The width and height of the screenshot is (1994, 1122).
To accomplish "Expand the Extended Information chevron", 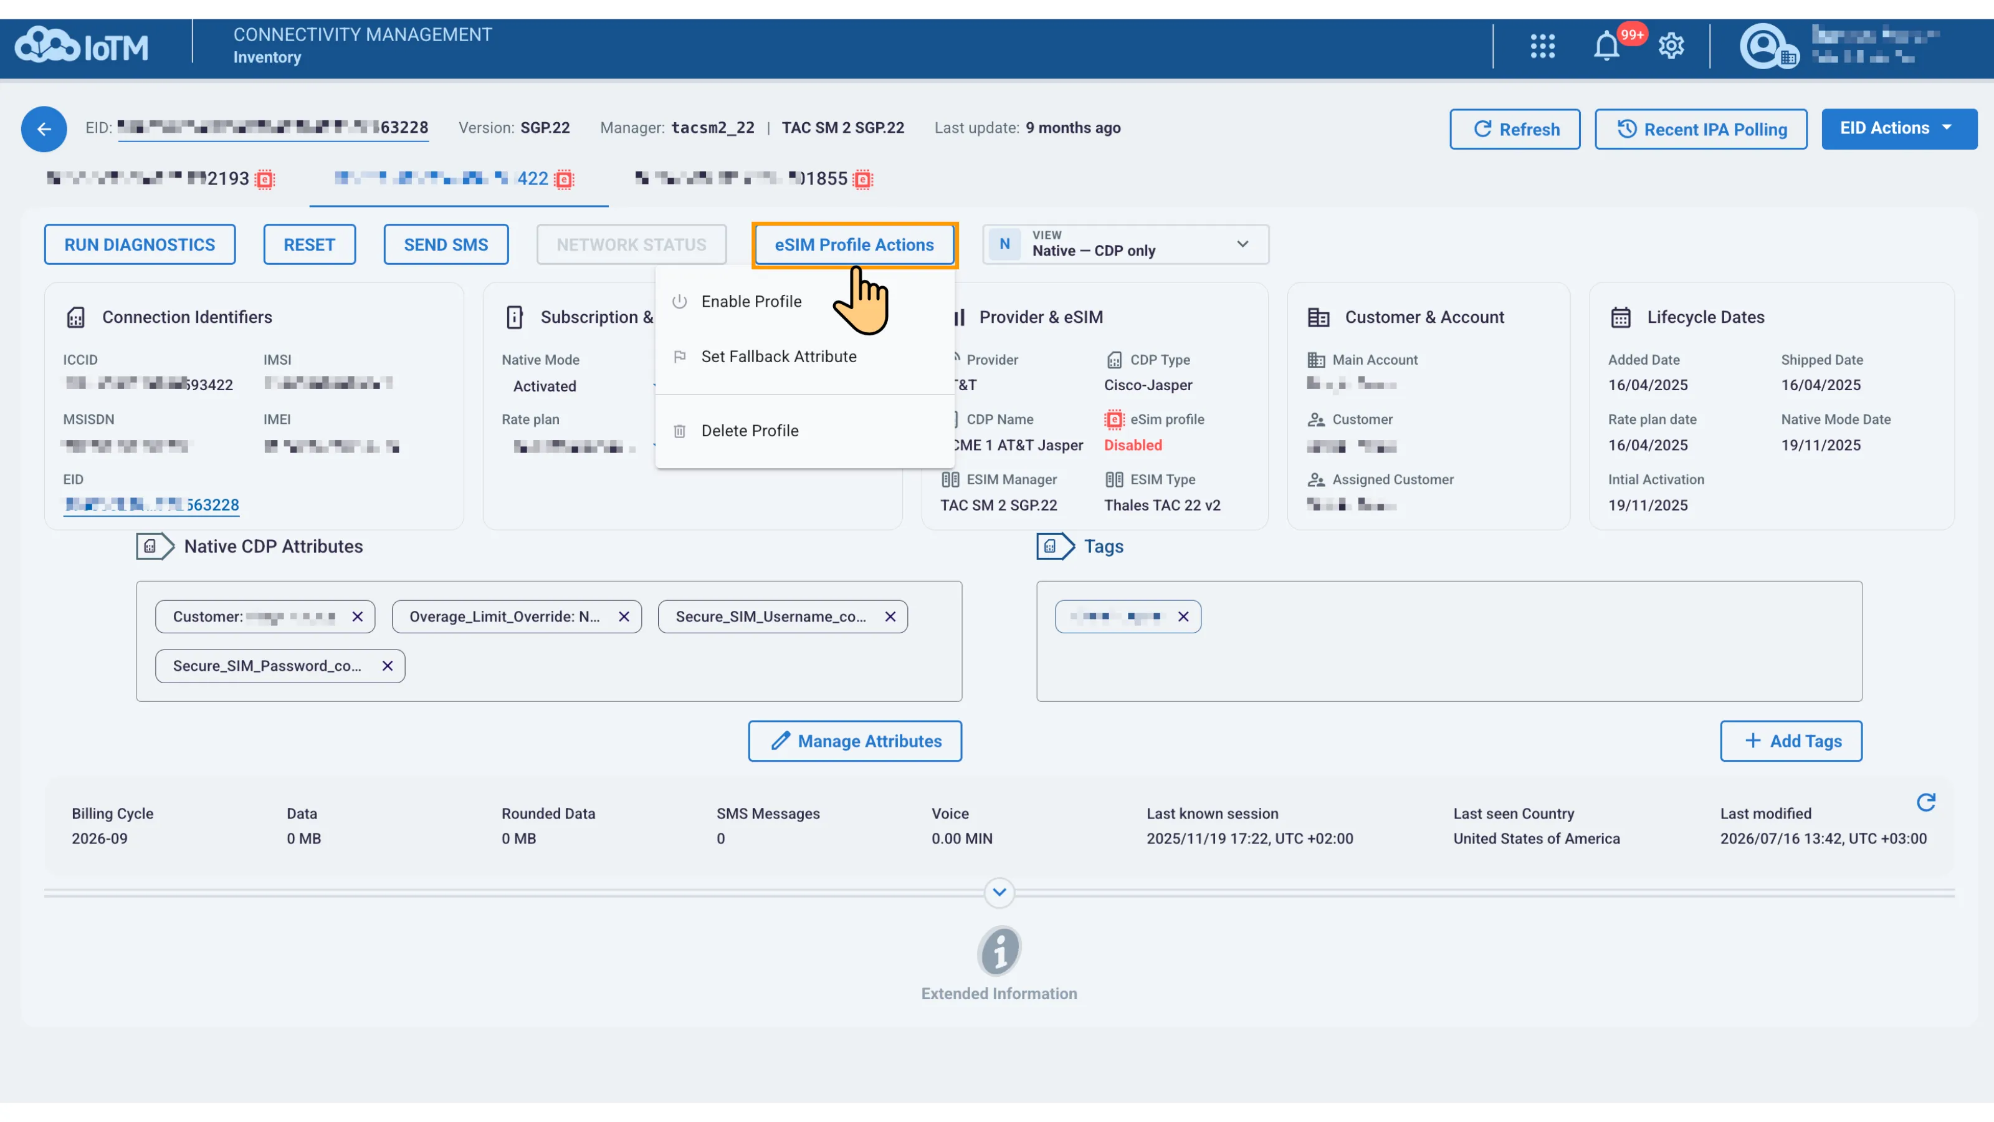I will coord(999,893).
